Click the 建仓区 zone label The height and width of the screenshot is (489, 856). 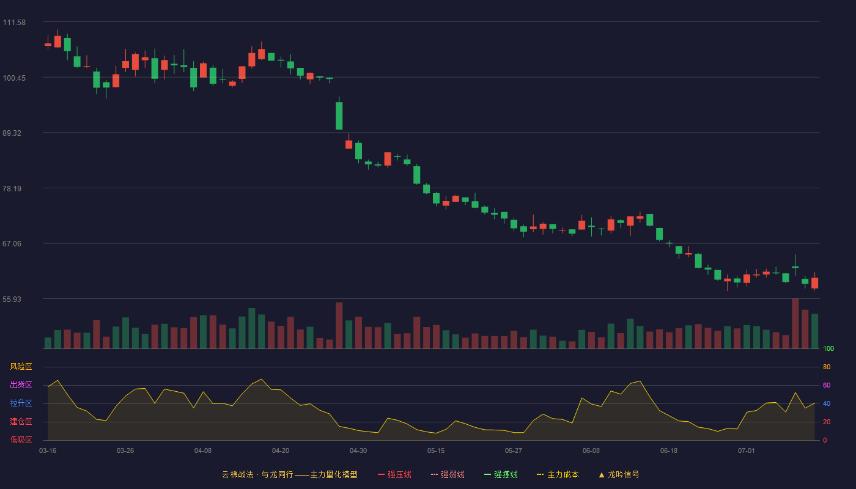(21, 422)
